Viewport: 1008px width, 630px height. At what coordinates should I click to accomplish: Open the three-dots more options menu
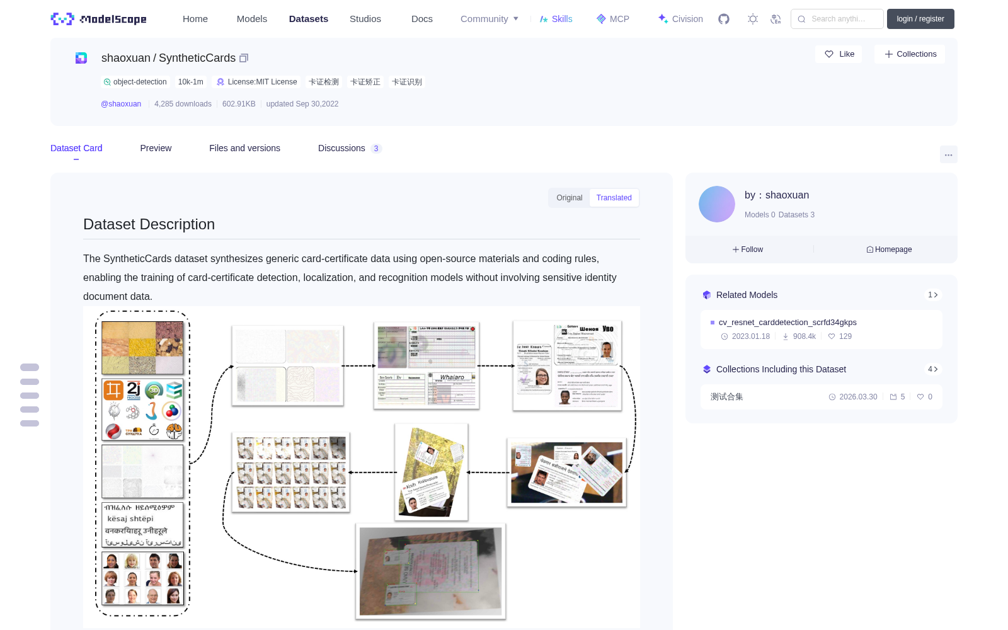[949, 154]
